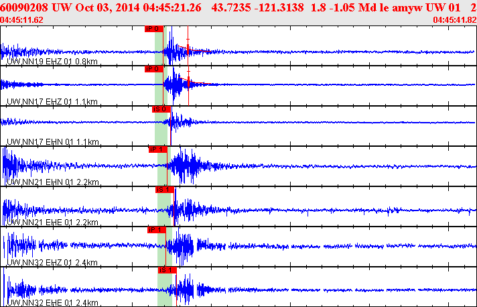Click the start time 04:45:11.62
Viewport: 477px width, 307px height.
pyautogui.click(x=21, y=20)
